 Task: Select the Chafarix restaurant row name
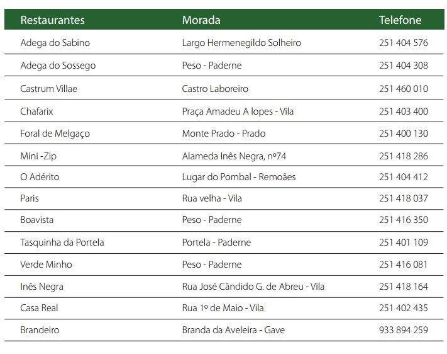37,111
